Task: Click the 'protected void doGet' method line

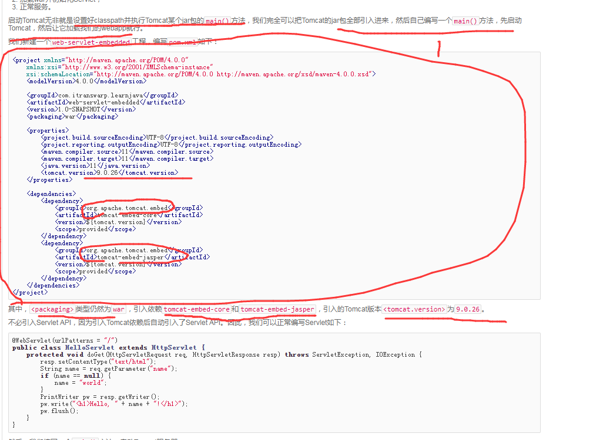Action: click(224, 354)
